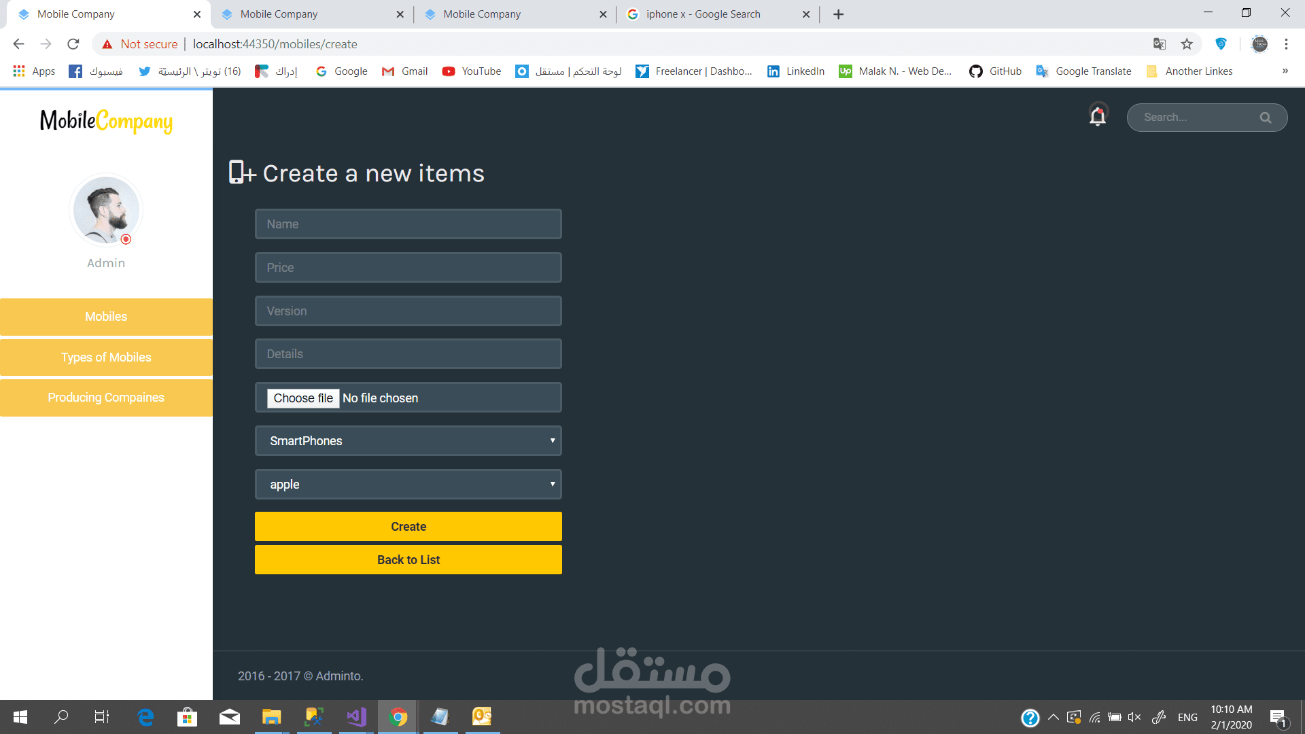Screen dimensions: 1305x734
Task: Click the search magnifier icon in header
Action: [1265, 118]
